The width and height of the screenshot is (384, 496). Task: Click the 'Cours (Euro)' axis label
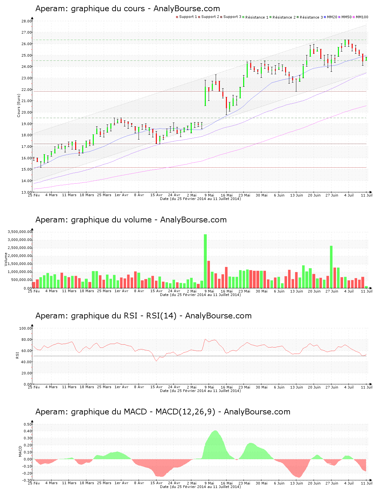tap(19, 106)
